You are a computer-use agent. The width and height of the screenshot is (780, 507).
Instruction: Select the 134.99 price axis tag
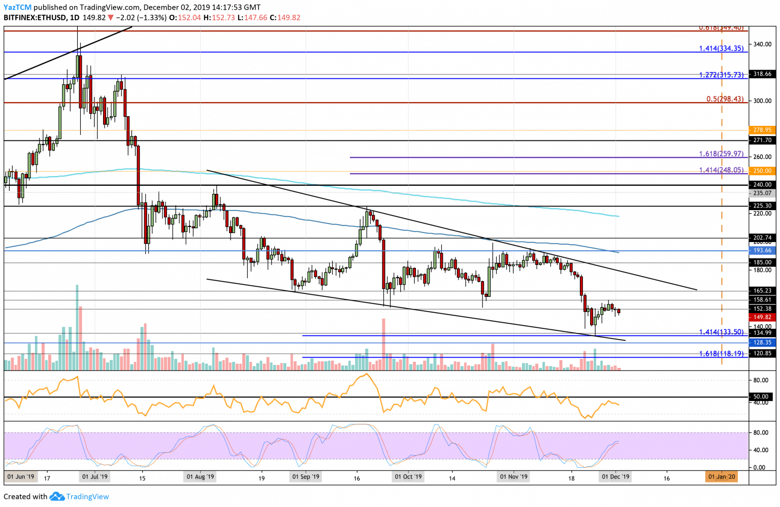pyautogui.click(x=762, y=333)
